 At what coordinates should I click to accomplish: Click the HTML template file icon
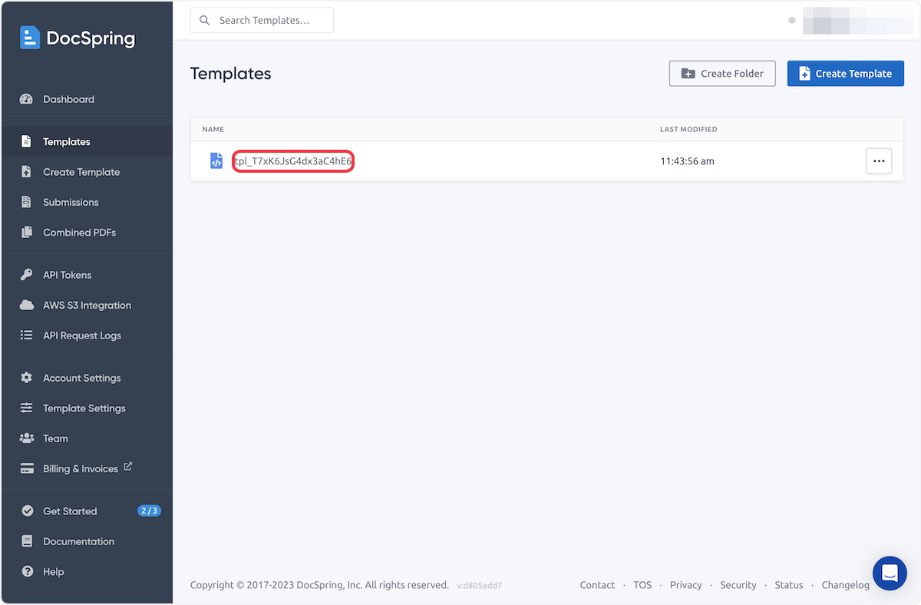(216, 161)
